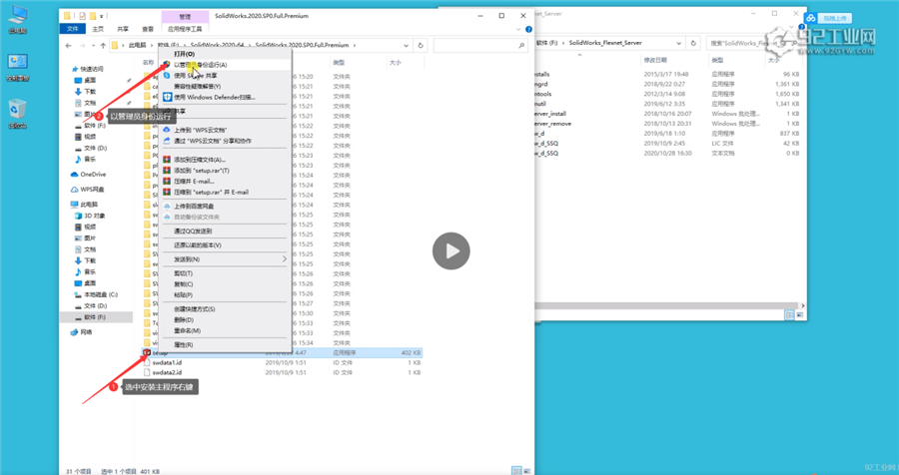Image resolution: width=899 pixels, height=475 pixels.
Task: Refresh the SolidWorks_Flexnet_Server window
Action: (x=693, y=43)
